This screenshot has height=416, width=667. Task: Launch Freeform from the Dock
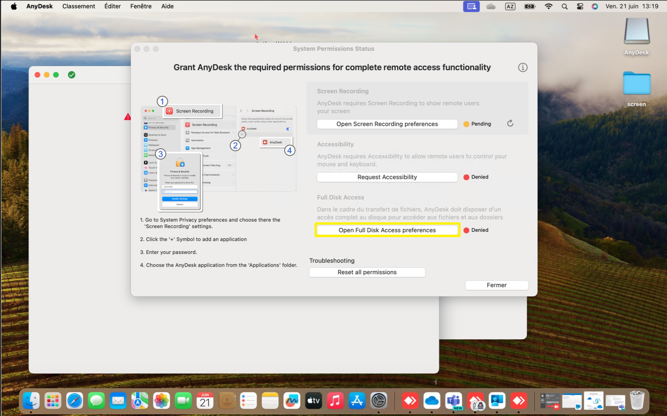292,400
